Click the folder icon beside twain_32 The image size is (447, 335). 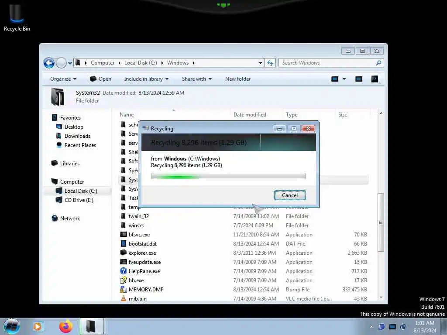[x=123, y=216]
